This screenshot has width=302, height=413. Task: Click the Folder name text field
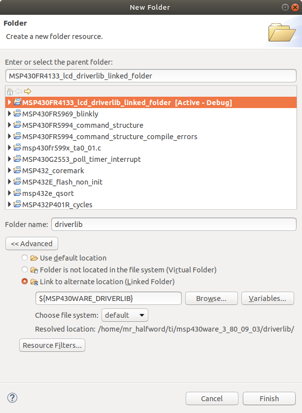click(173, 225)
